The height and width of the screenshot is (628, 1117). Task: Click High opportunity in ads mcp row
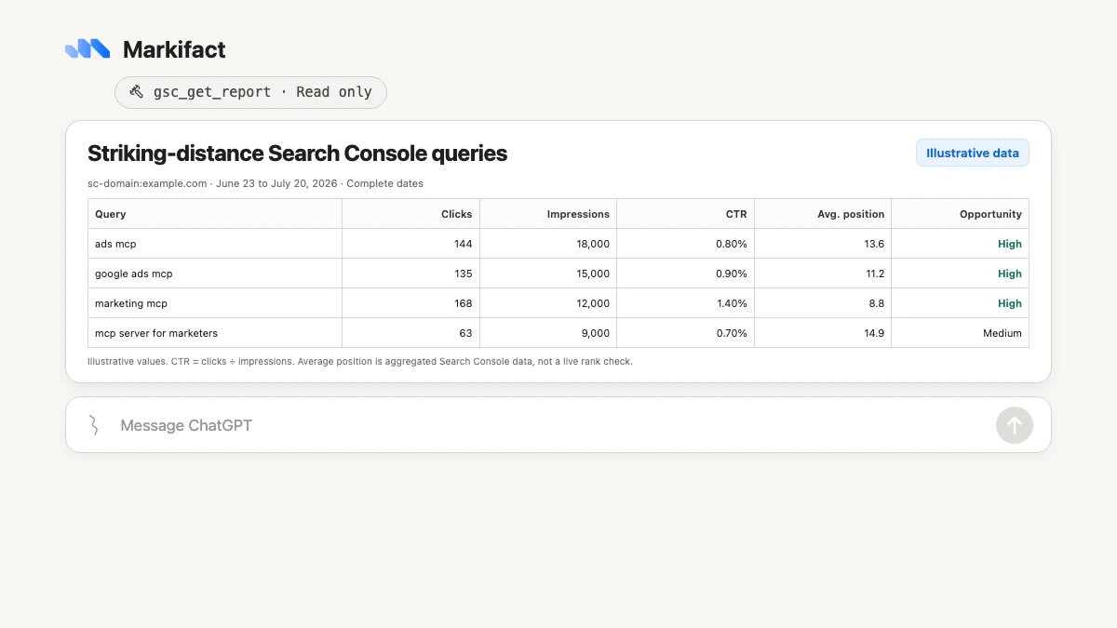pyautogui.click(x=1009, y=244)
